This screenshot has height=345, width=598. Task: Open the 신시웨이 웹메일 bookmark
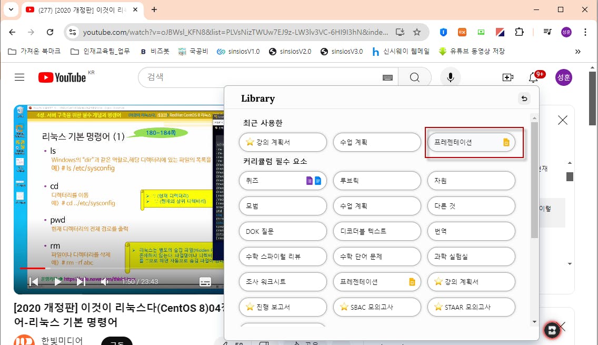(x=401, y=51)
